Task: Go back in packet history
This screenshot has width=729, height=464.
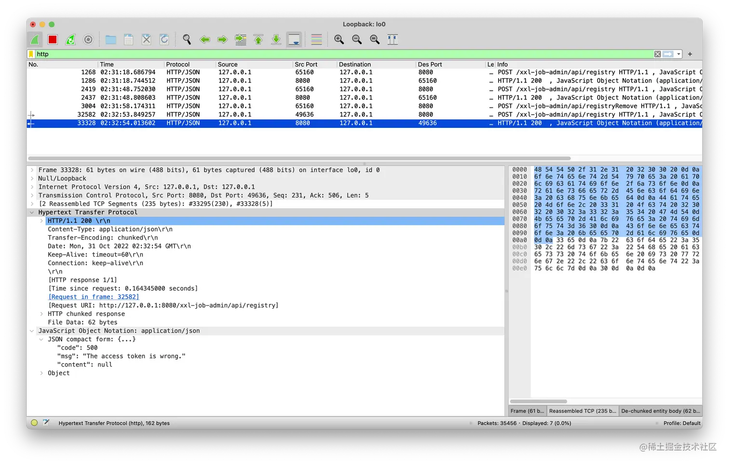Action: (205, 40)
